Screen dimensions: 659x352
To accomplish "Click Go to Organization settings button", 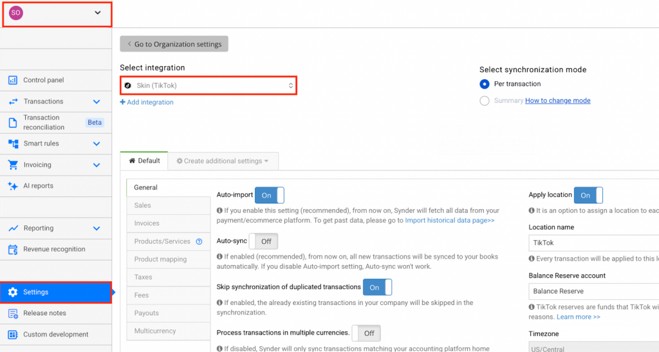I will tap(174, 44).
